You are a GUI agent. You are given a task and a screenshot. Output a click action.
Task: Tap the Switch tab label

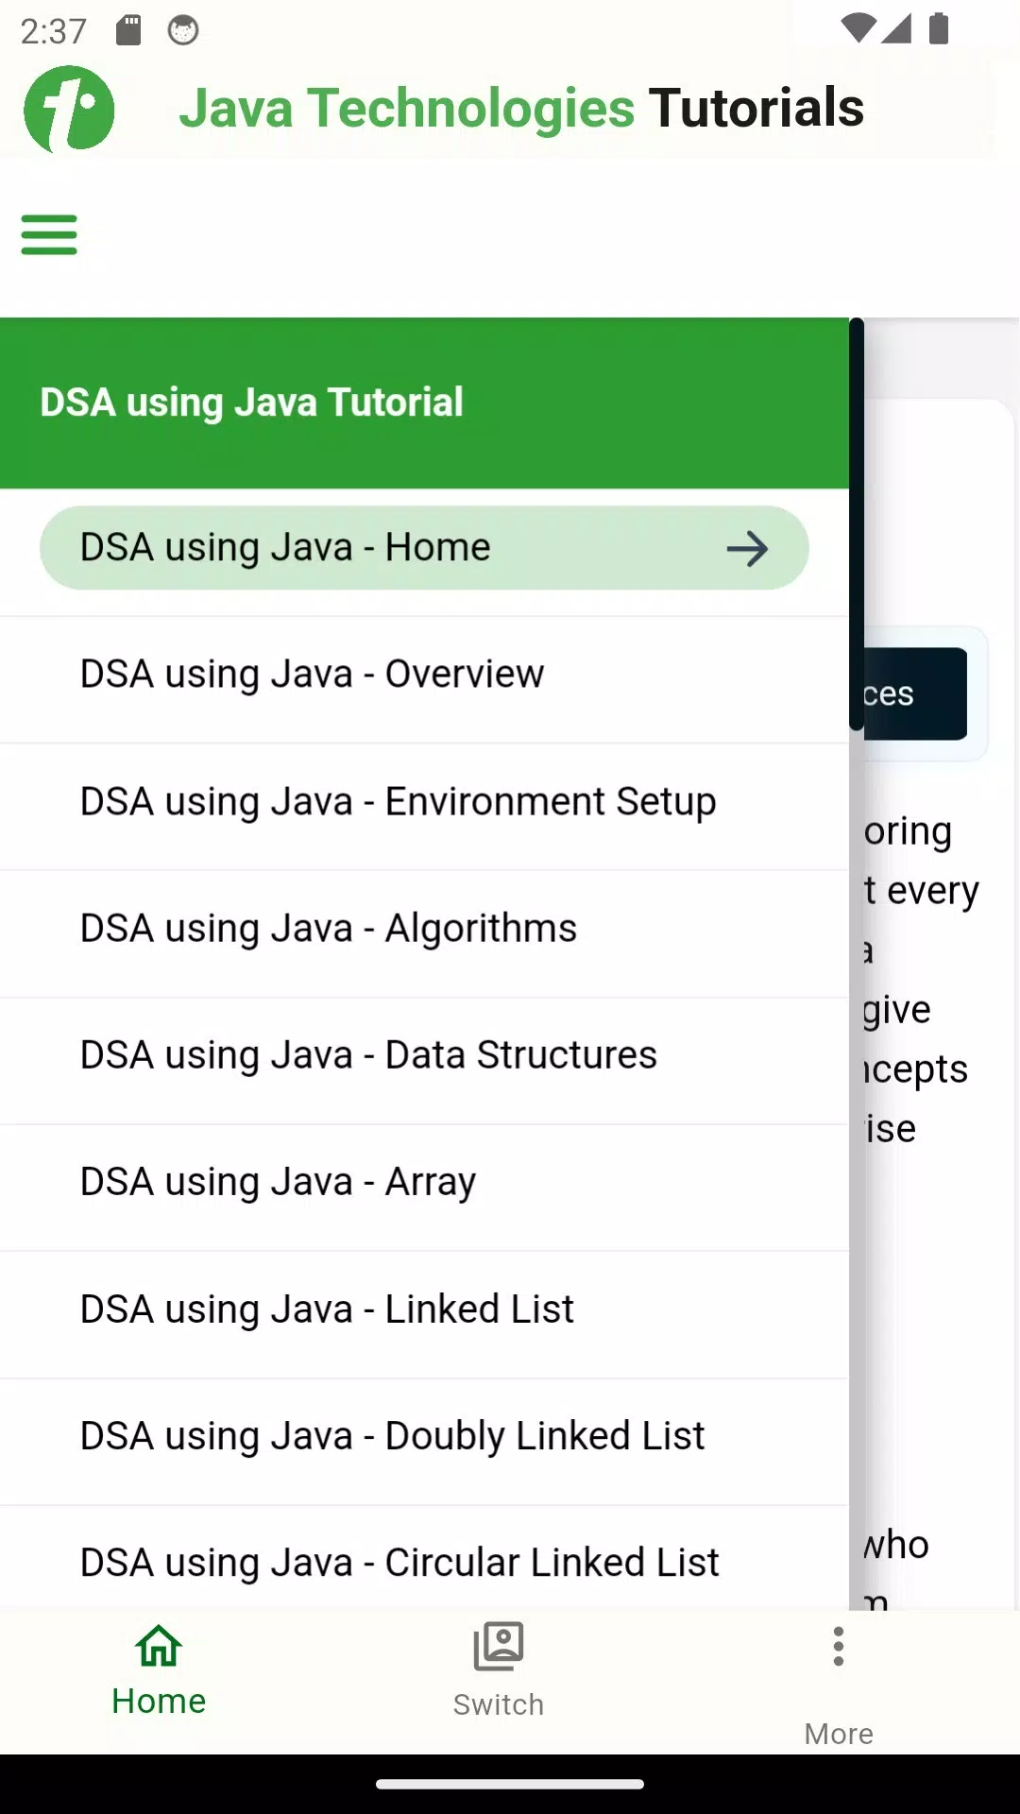pyautogui.click(x=499, y=1704)
